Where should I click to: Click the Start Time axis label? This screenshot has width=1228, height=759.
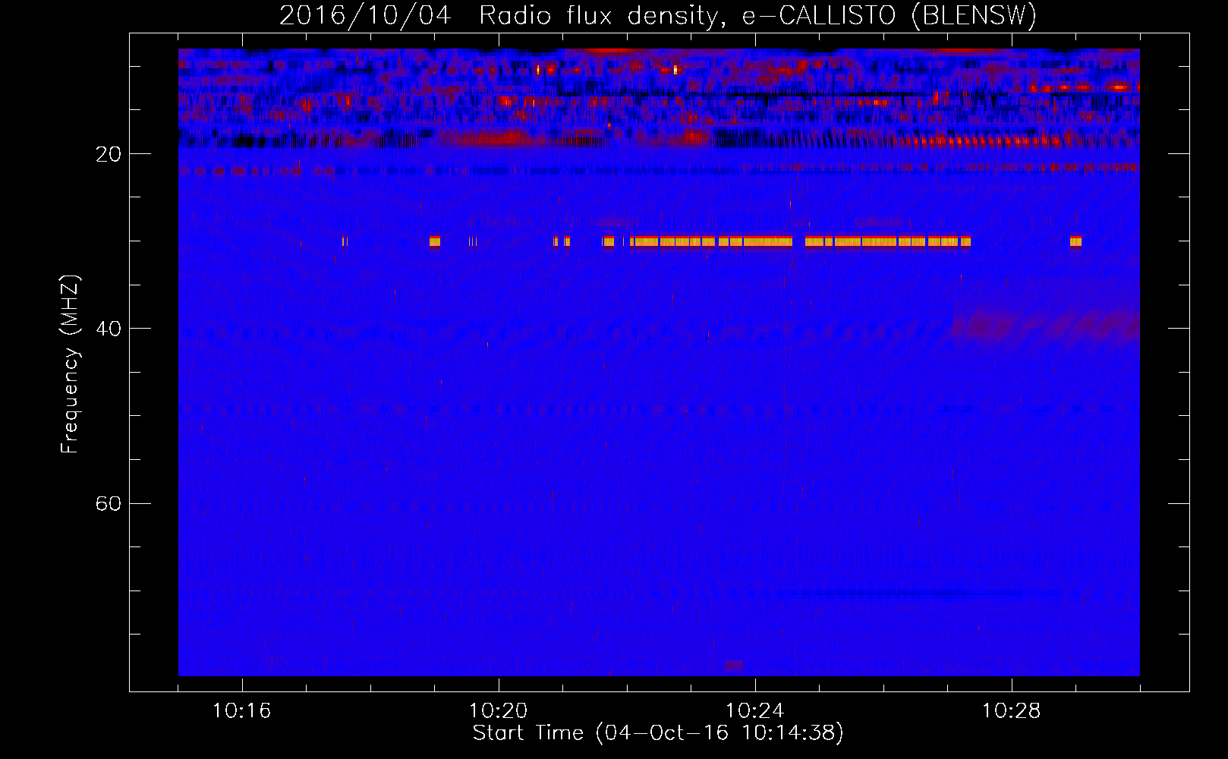(x=658, y=733)
